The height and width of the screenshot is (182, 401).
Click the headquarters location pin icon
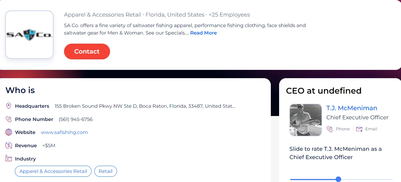9,106
